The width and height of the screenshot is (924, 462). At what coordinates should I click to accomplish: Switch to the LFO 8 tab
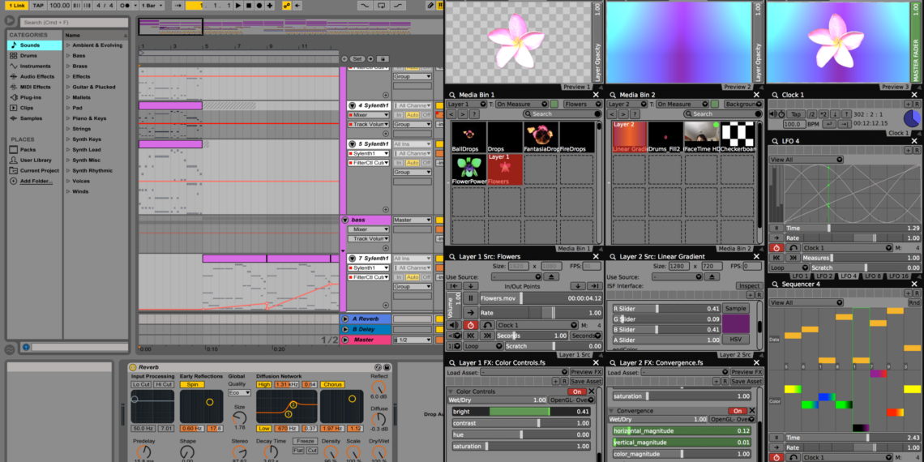click(871, 277)
